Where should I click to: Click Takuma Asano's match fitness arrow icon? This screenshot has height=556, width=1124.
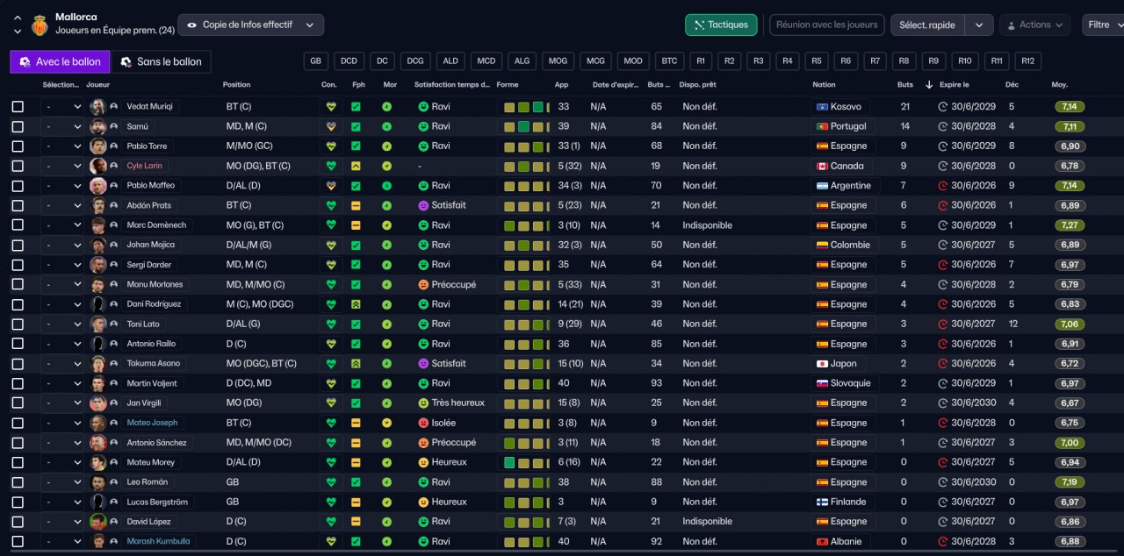356,363
